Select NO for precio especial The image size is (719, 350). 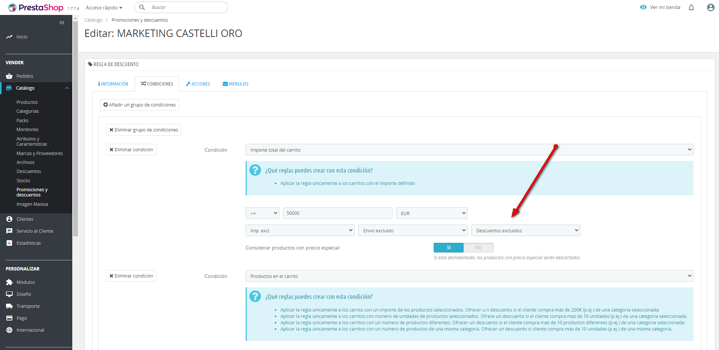click(479, 248)
